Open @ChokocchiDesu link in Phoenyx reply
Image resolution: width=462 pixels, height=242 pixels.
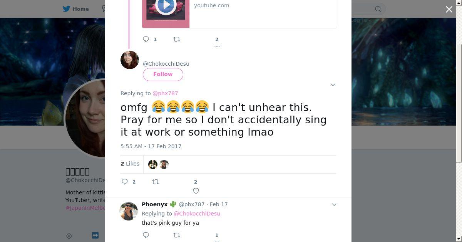coord(197,214)
